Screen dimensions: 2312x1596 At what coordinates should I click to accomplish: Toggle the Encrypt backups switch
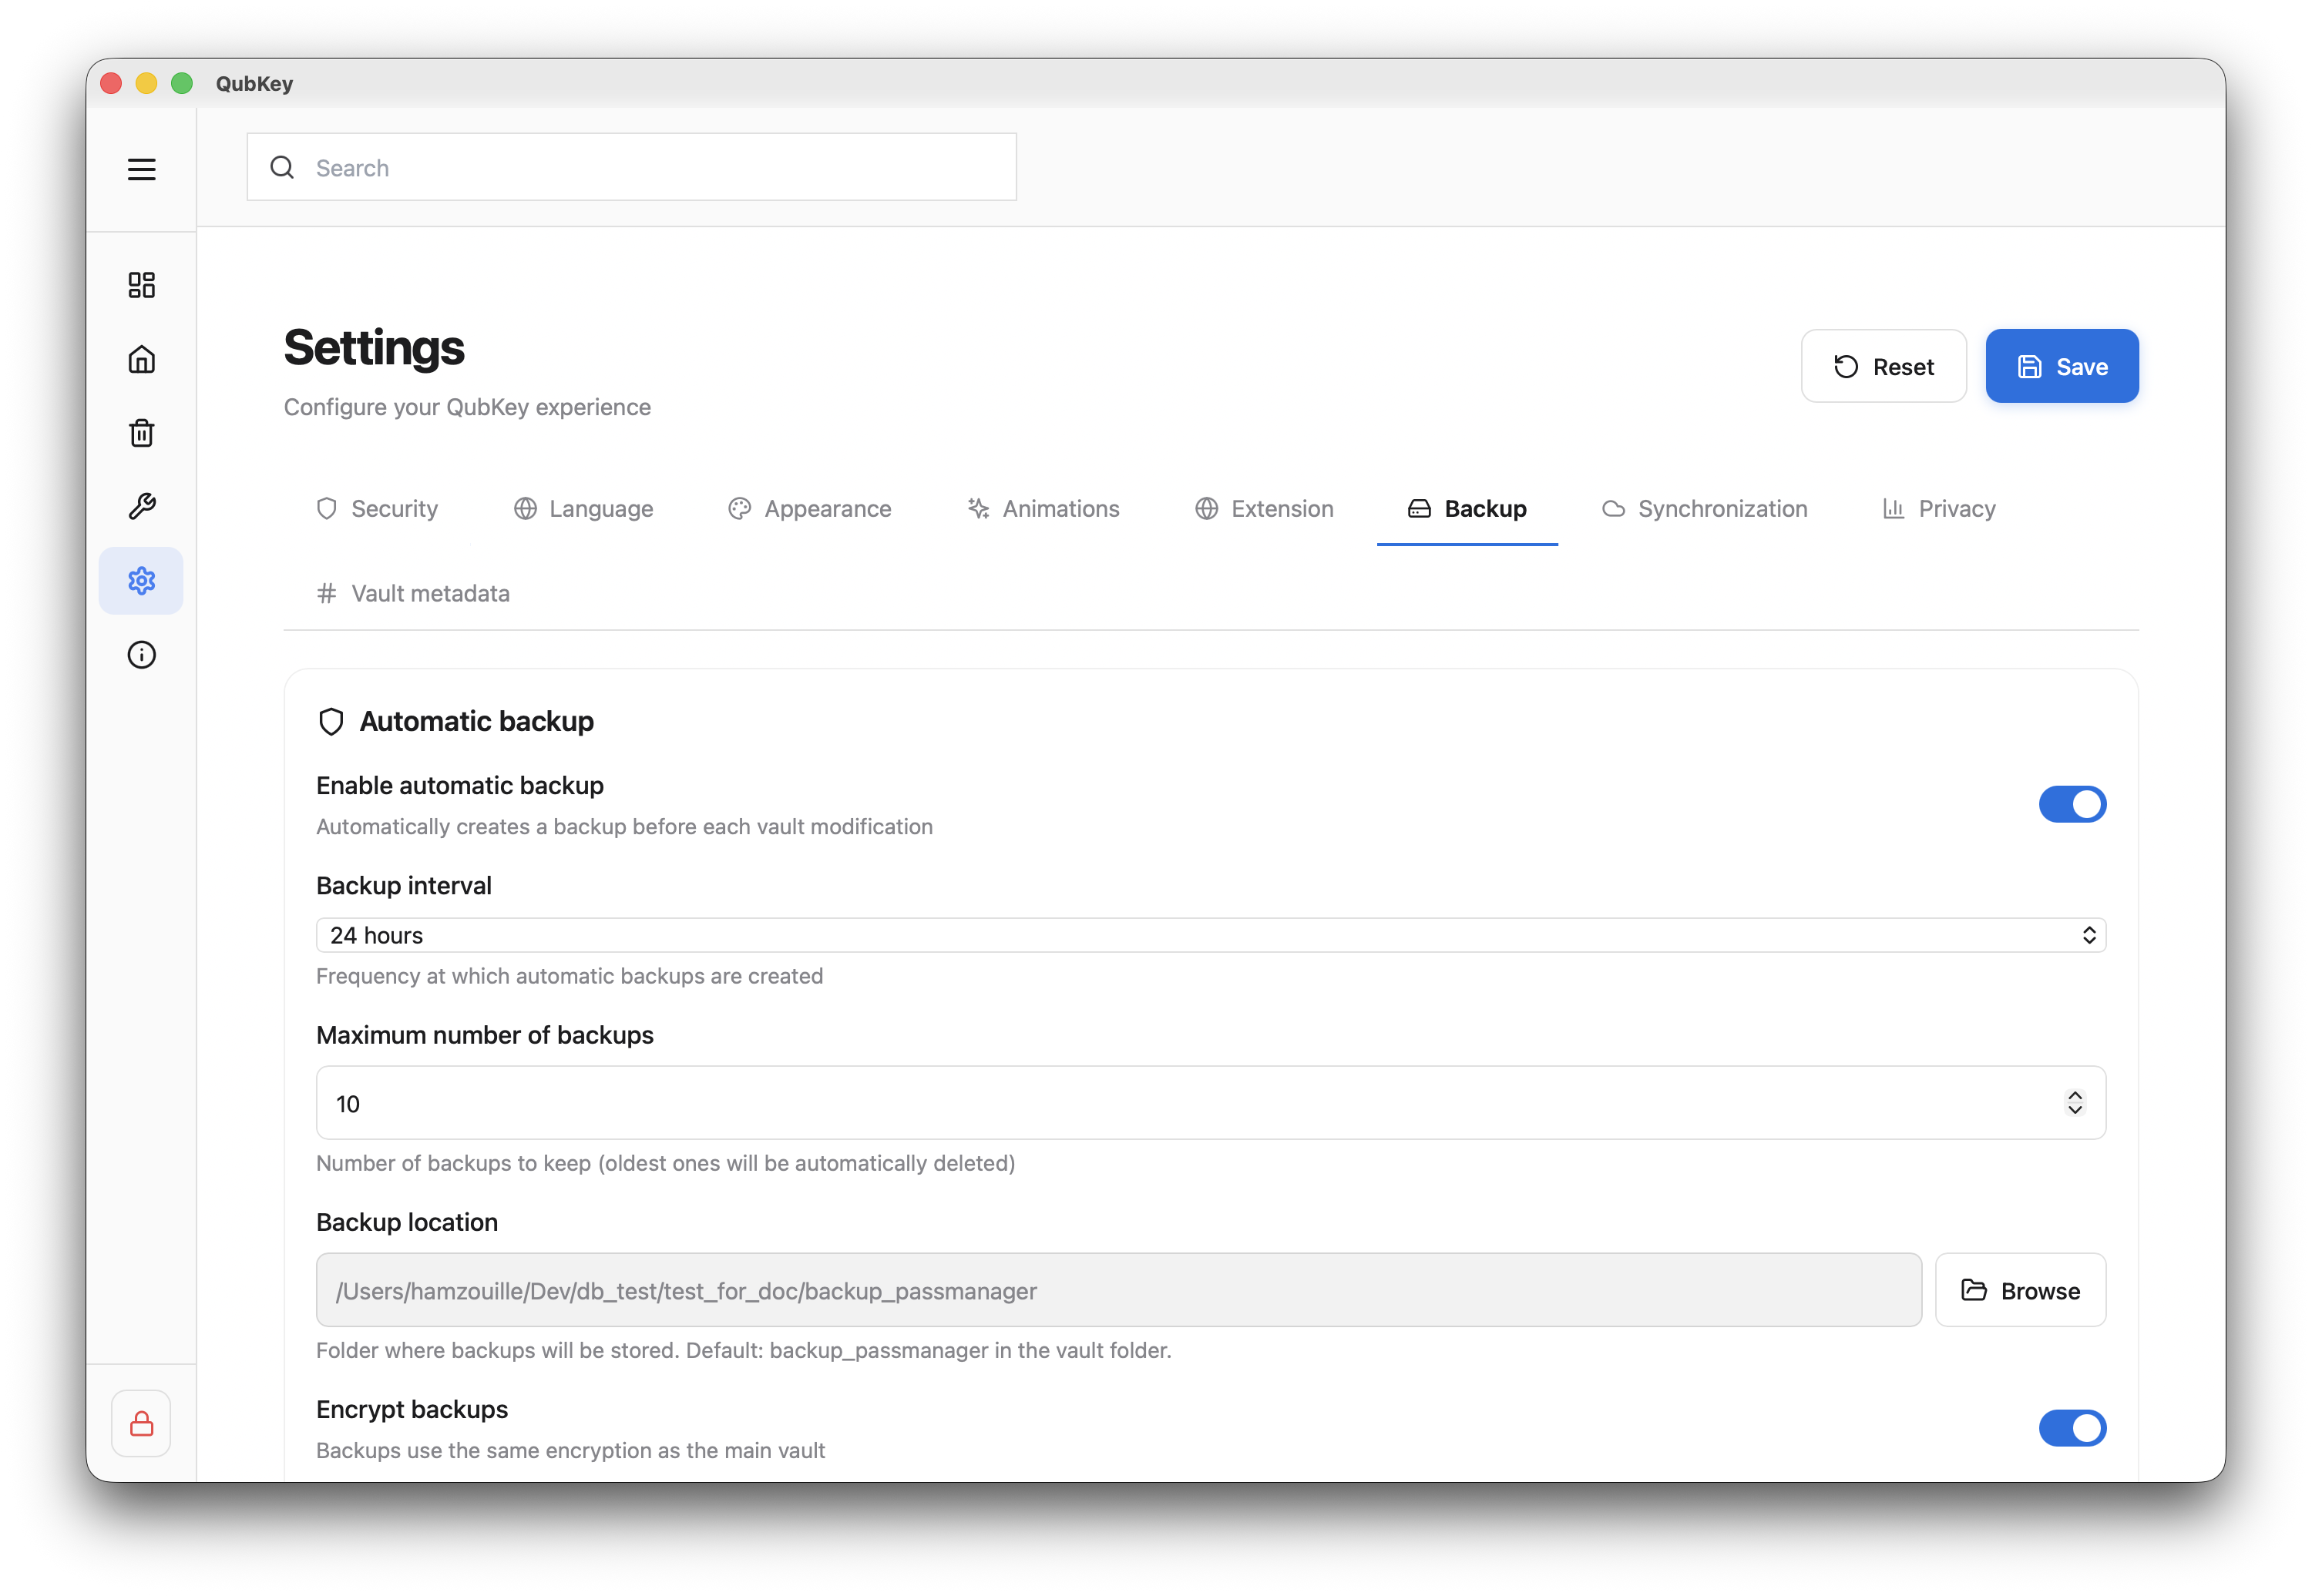tap(2072, 1428)
